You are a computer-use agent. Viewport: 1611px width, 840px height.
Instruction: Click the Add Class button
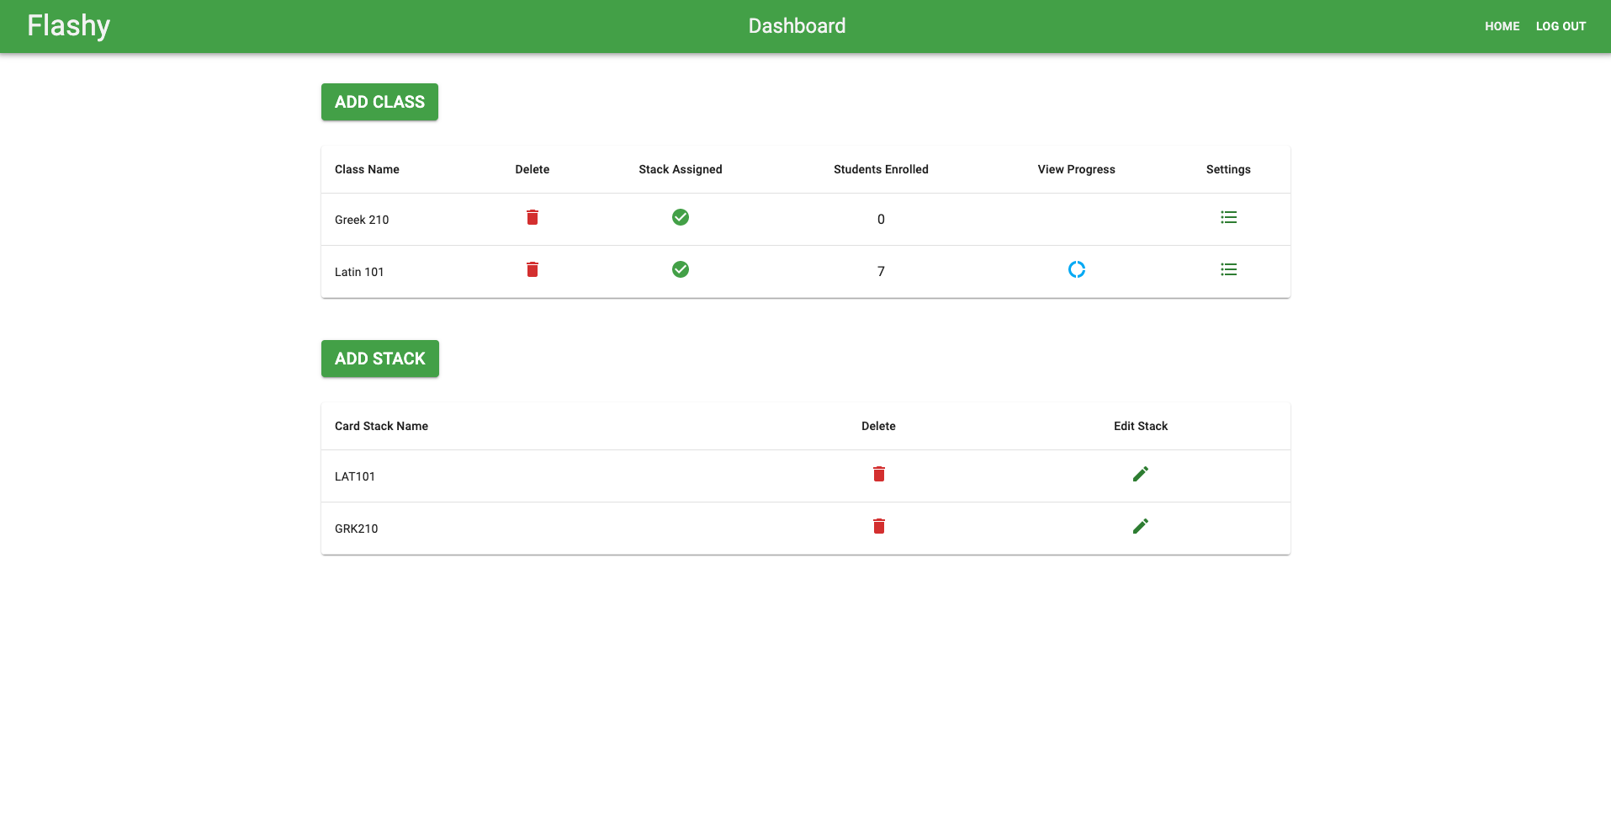379,102
